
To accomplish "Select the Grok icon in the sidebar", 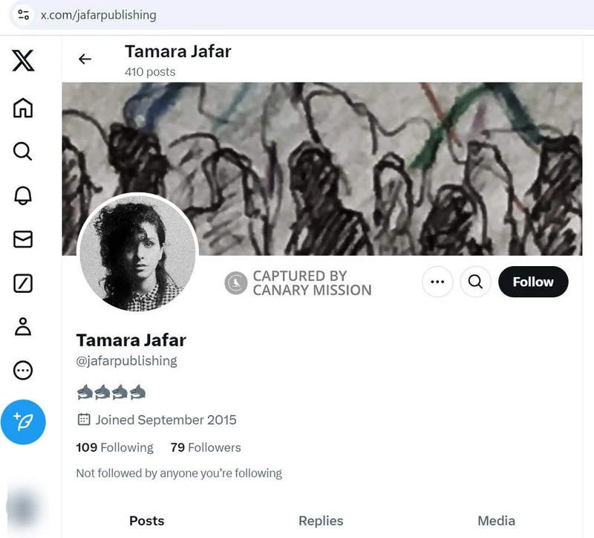I will (22, 283).
